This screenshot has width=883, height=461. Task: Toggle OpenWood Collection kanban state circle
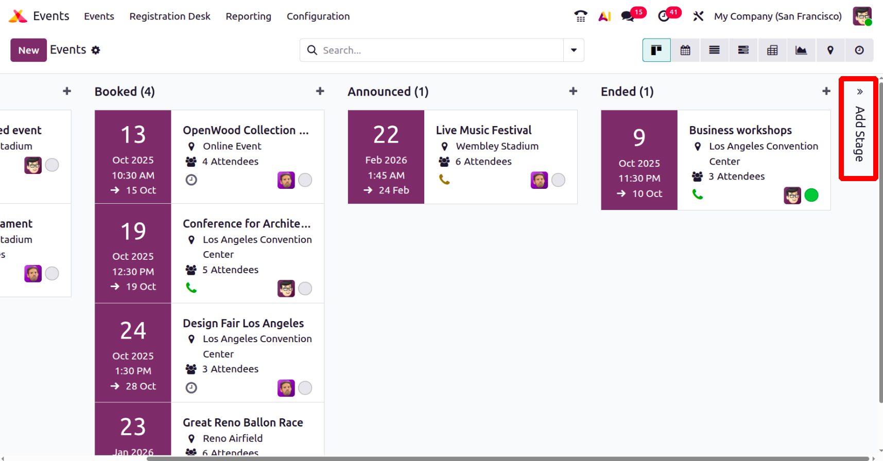(x=305, y=180)
